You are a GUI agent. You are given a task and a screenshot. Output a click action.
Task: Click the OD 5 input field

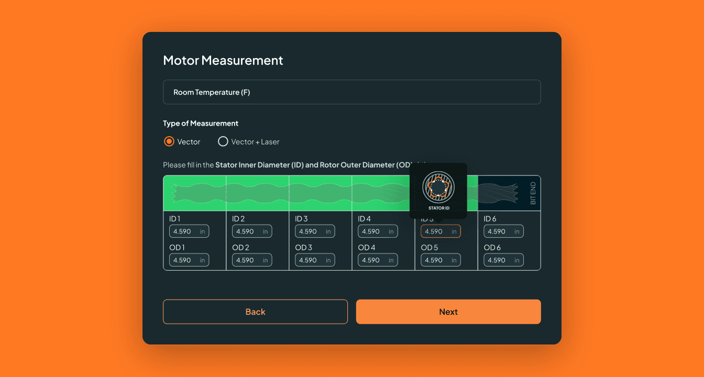441,260
